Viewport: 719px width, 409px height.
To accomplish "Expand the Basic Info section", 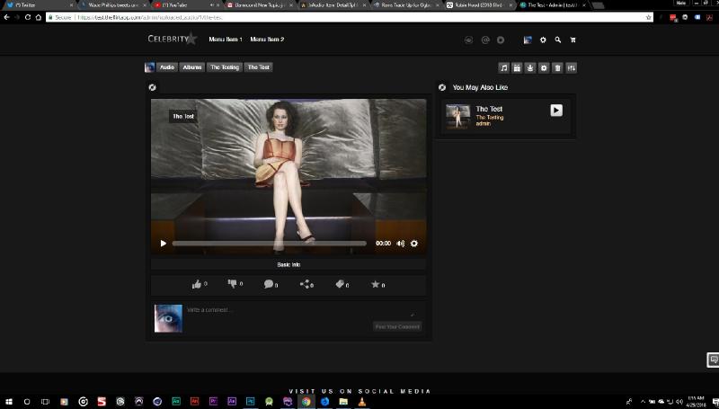I will tap(288, 264).
